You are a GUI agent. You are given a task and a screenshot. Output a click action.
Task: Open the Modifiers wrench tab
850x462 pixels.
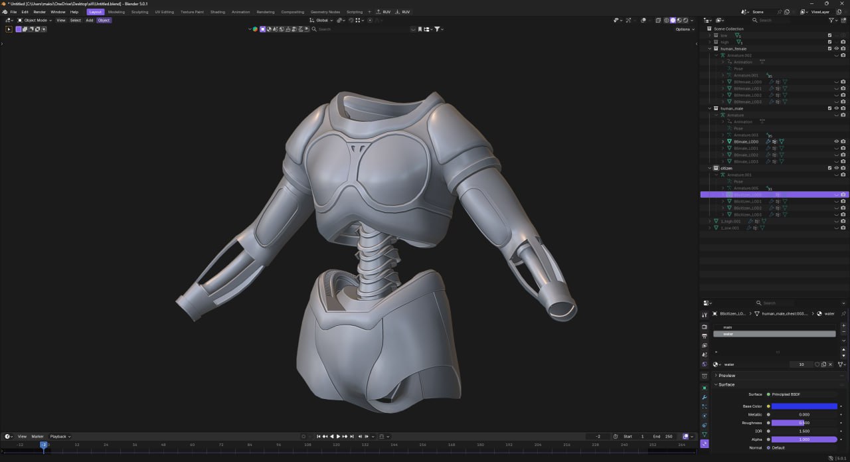tap(705, 397)
